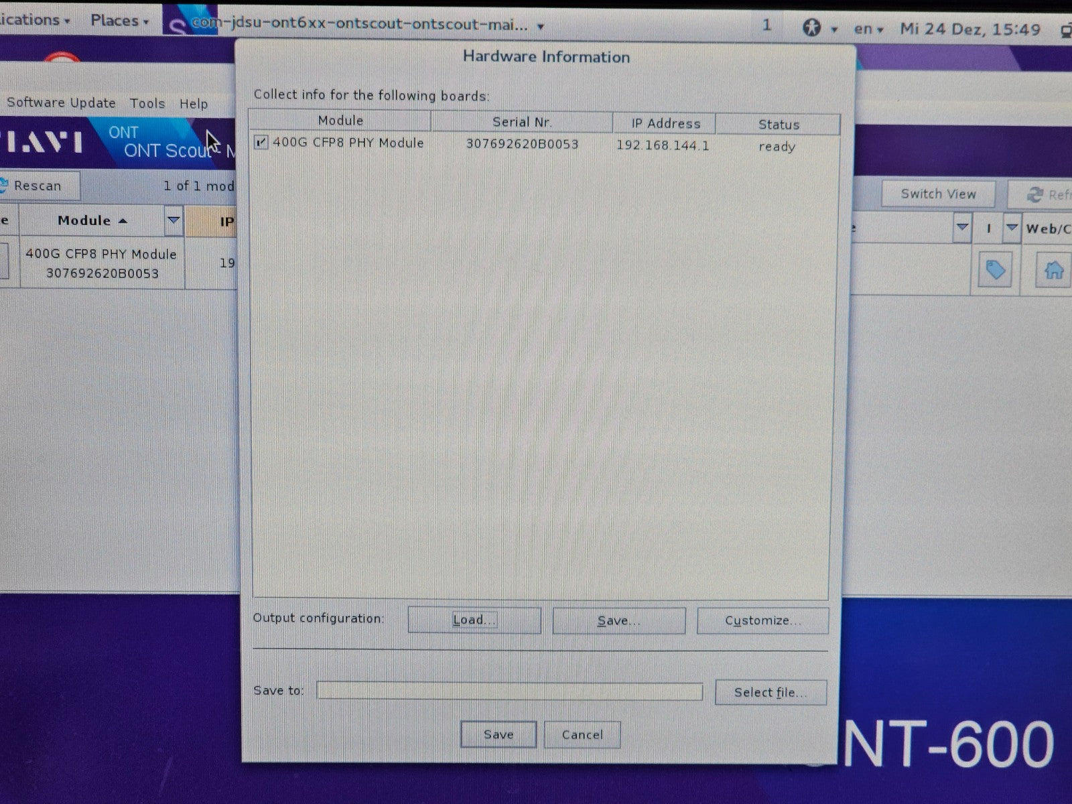Open the Module column filter dropdown

pyautogui.click(x=174, y=220)
